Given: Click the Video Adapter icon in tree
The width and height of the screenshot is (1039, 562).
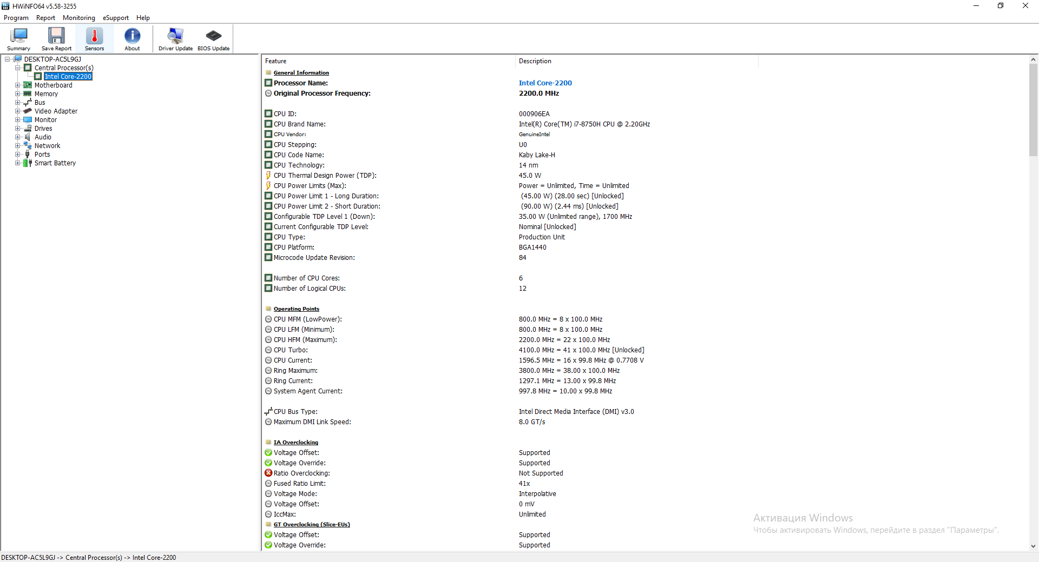Looking at the screenshot, I should (x=28, y=111).
